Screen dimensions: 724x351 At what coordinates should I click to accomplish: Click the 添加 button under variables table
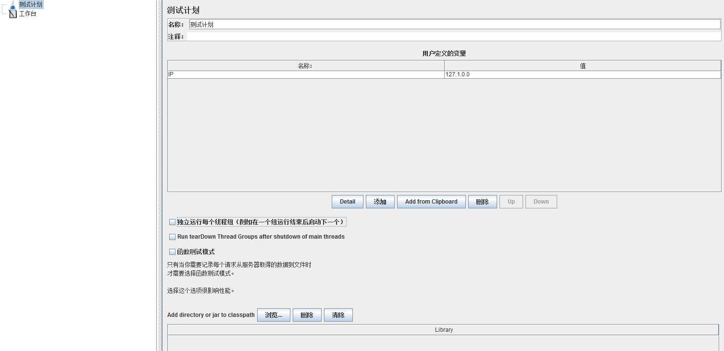[380, 202]
